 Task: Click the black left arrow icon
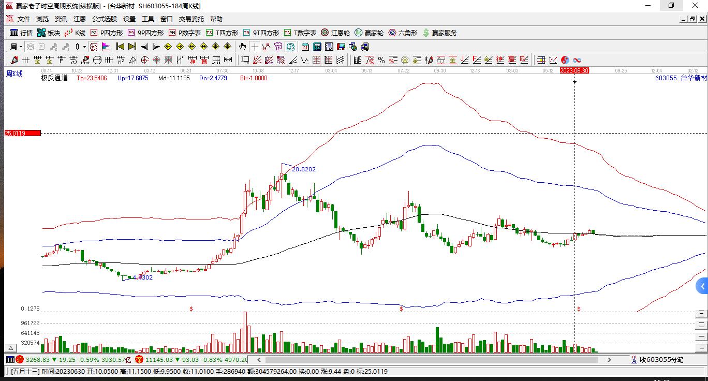(144, 47)
